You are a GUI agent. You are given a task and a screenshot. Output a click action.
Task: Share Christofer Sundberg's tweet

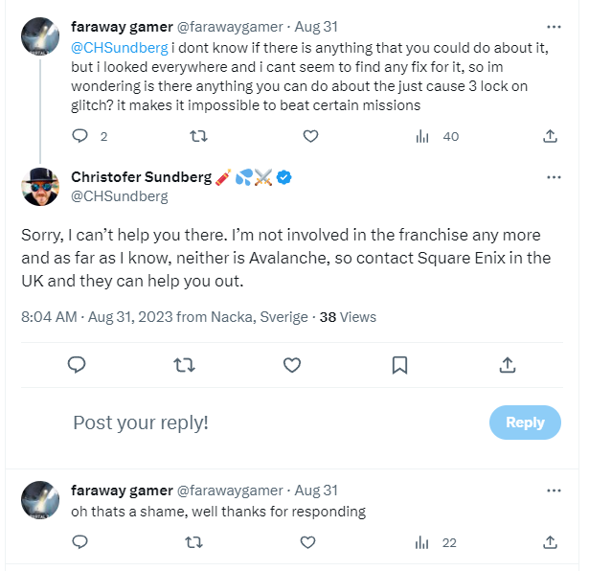pos(508,364)
